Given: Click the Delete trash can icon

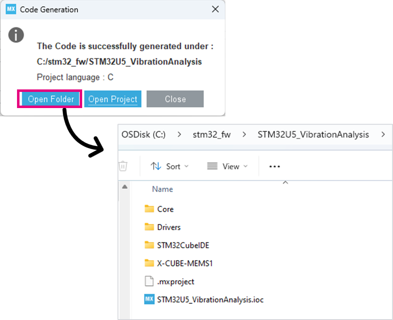Looking at the screenshot, I should [x=123, y=166].
